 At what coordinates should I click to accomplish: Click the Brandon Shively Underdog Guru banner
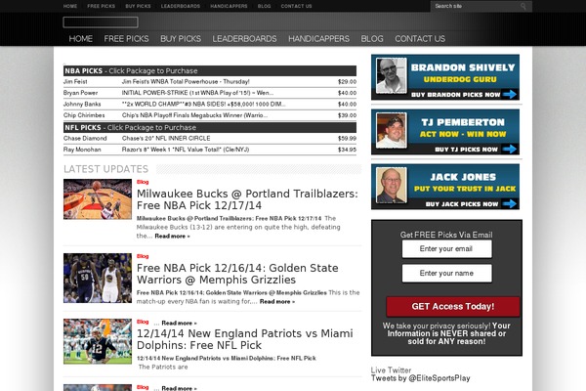[445, 77]
